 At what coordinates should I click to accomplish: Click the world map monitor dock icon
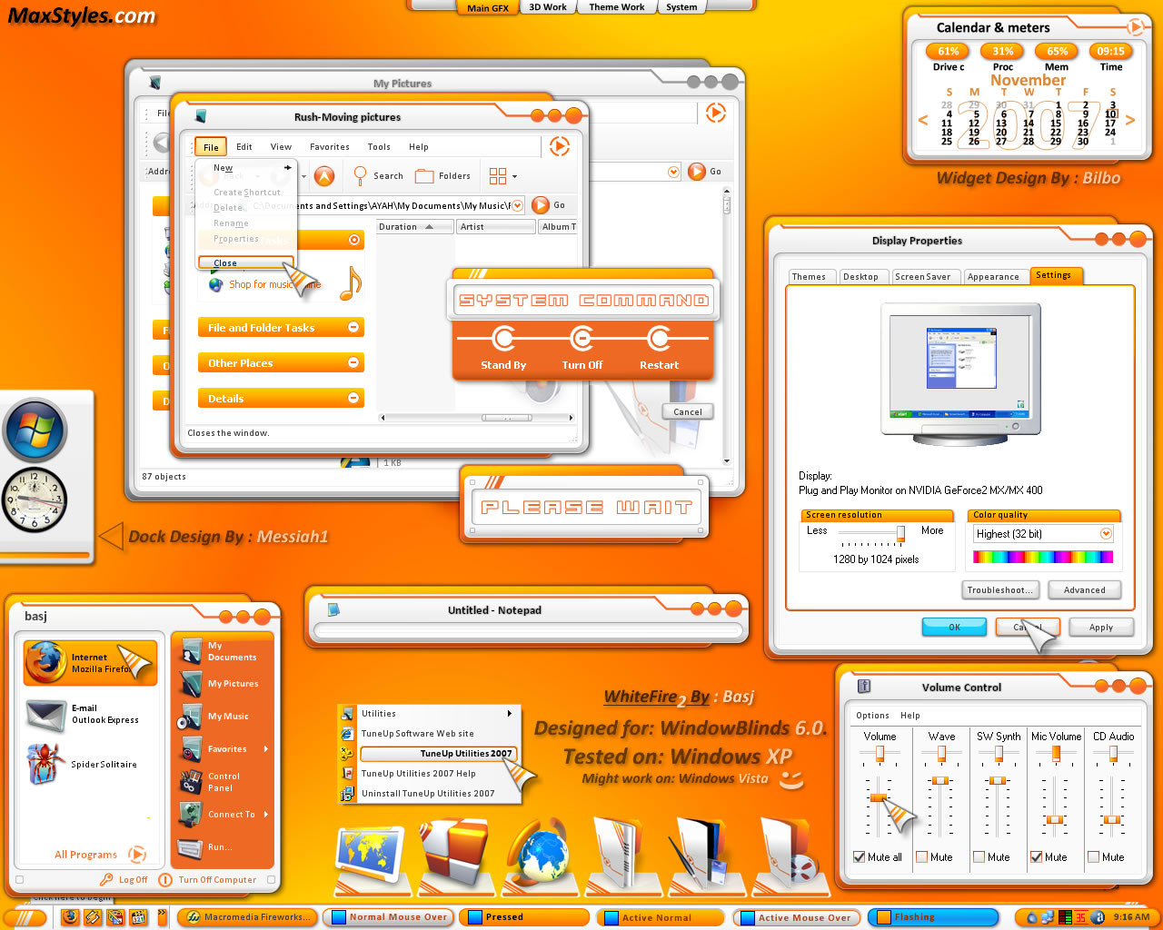click(x=370, y=856)
